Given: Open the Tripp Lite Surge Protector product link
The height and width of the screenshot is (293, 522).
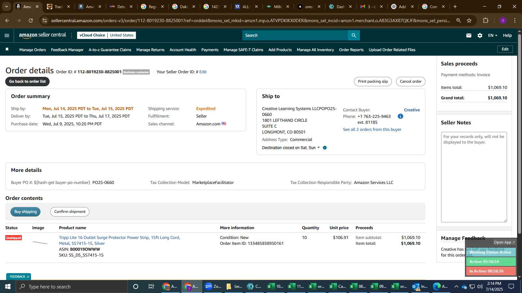Looking at the screenshot, I should point(119,241).
